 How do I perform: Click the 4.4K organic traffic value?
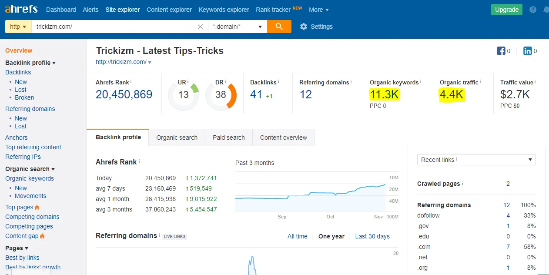click(x=452, y=94)
